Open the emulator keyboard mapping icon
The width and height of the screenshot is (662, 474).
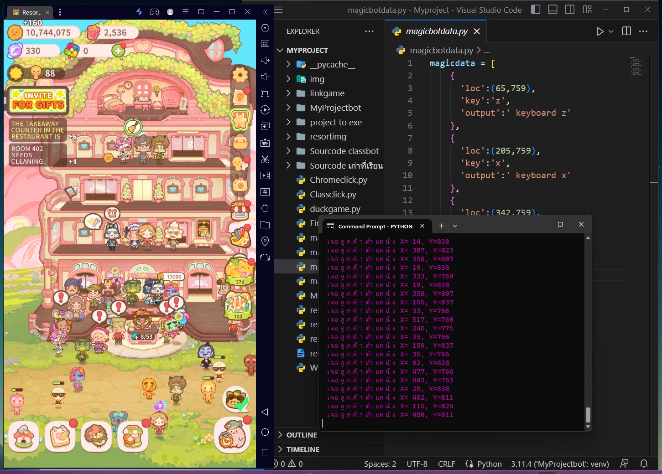[x=265, y=44]
